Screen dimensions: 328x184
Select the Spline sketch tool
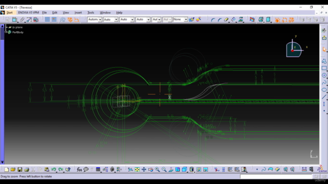tap(324, 82)
